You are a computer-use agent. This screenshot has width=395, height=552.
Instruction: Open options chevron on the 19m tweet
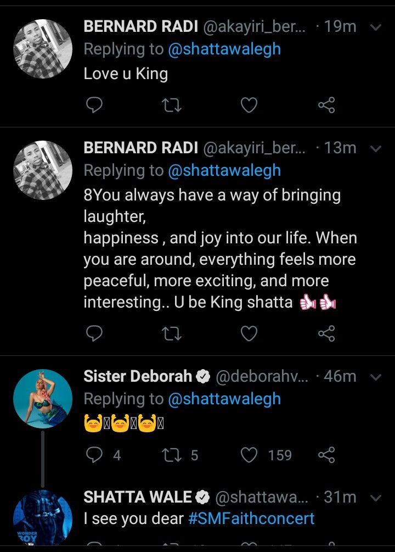[376, 27]
